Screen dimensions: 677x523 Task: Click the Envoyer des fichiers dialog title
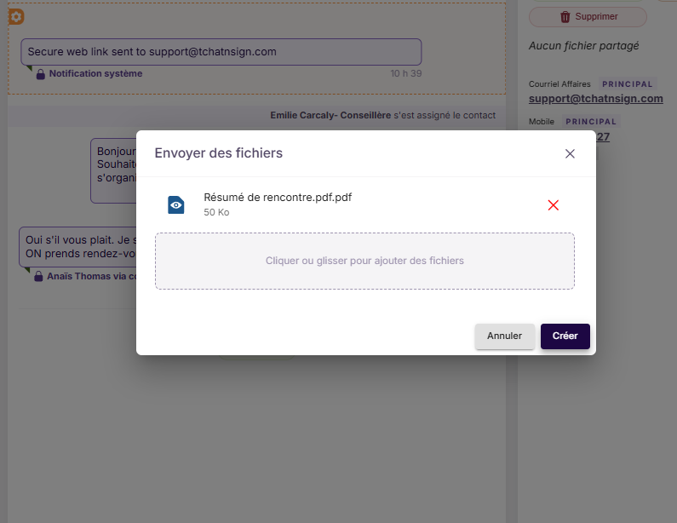pos(219,152)
